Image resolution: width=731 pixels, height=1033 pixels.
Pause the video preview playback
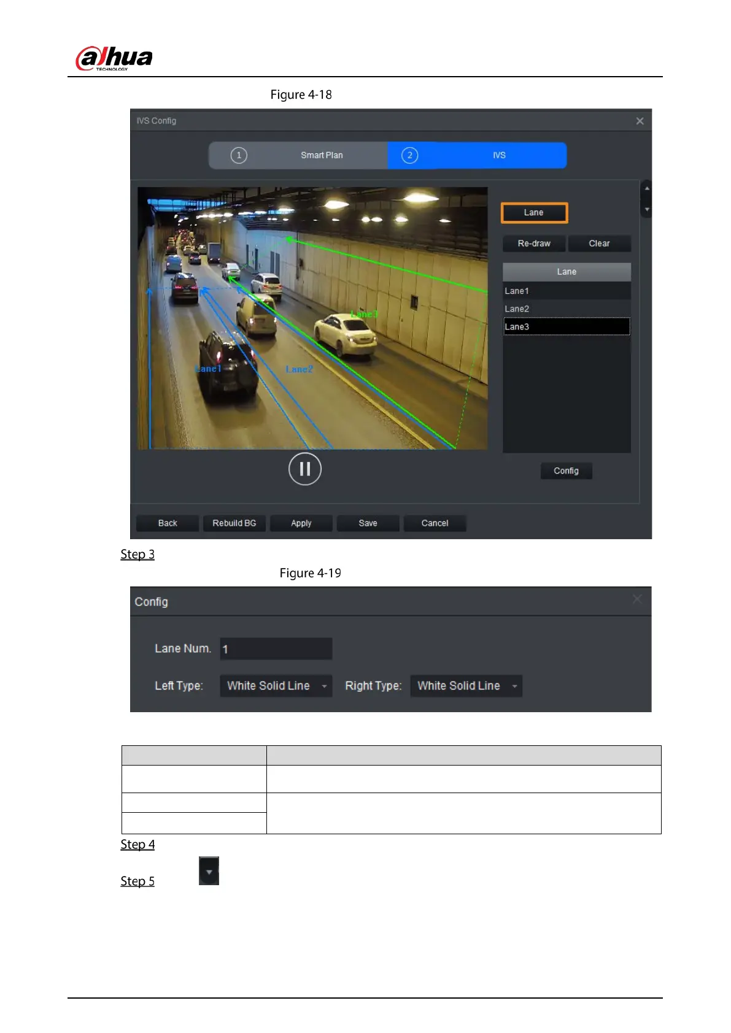click(304, 469)
